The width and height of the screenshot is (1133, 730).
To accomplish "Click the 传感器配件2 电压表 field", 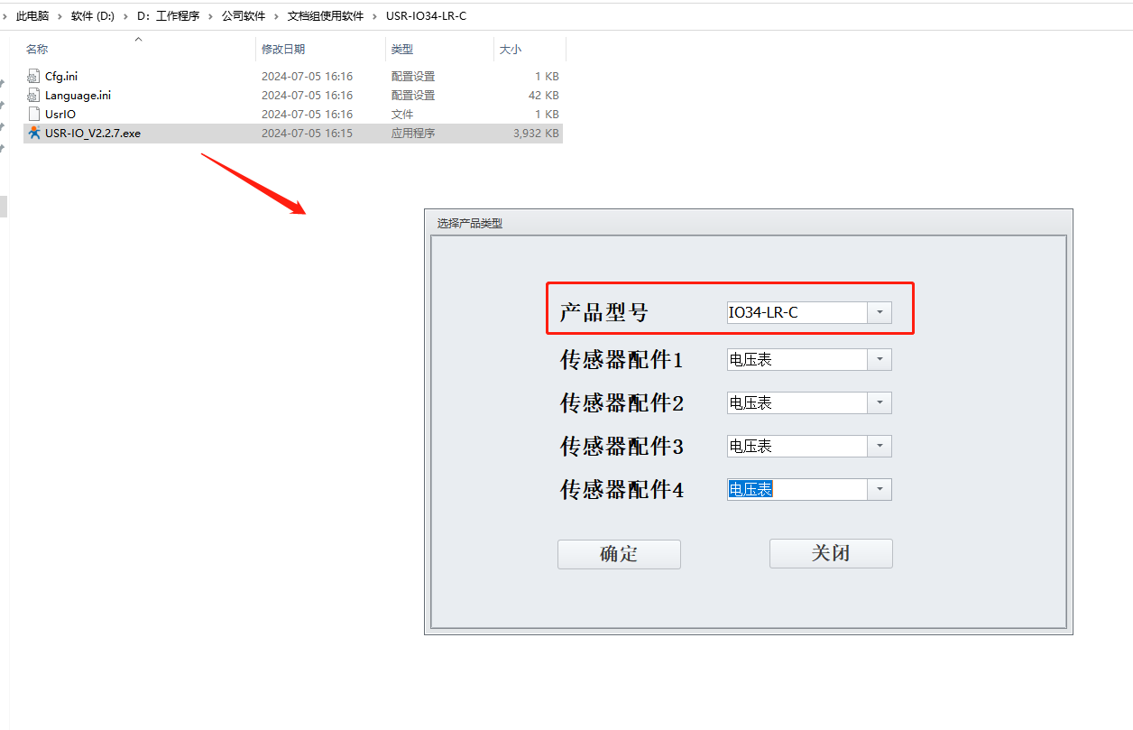I will coord(797,403).
